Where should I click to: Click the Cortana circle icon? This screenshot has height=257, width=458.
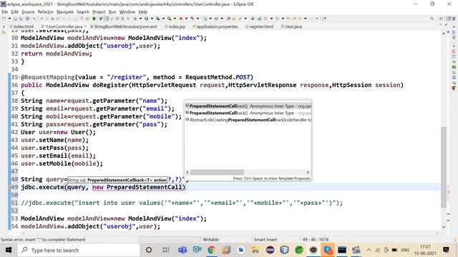pos(149,250)
